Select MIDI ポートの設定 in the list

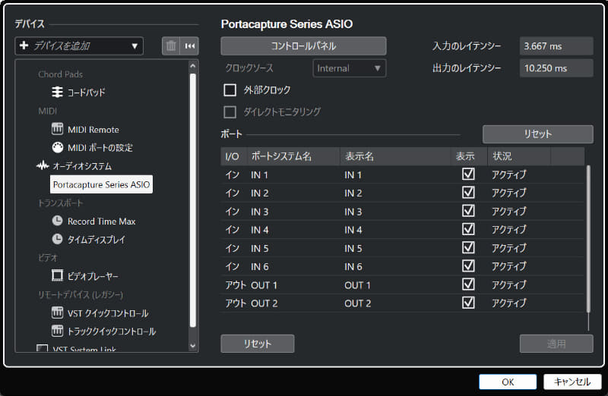100,147
